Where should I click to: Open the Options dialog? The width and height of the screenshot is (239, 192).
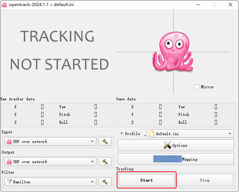176,145
